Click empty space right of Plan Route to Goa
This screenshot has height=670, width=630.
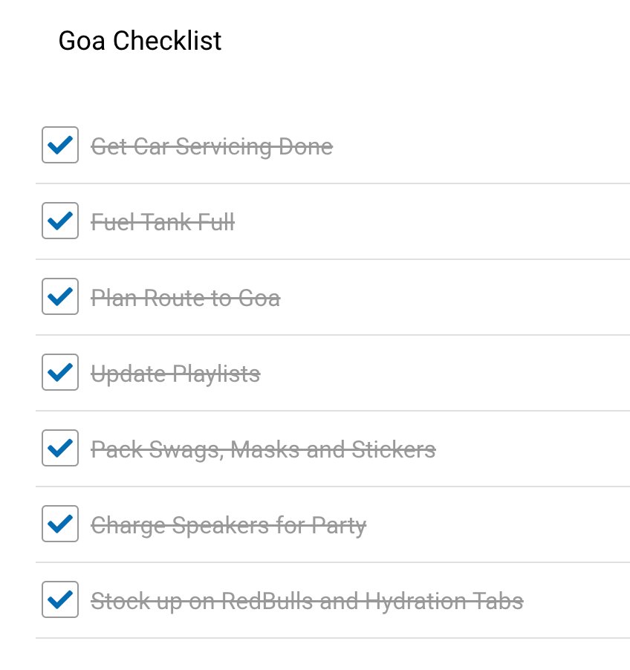click(x=455, y=298)
